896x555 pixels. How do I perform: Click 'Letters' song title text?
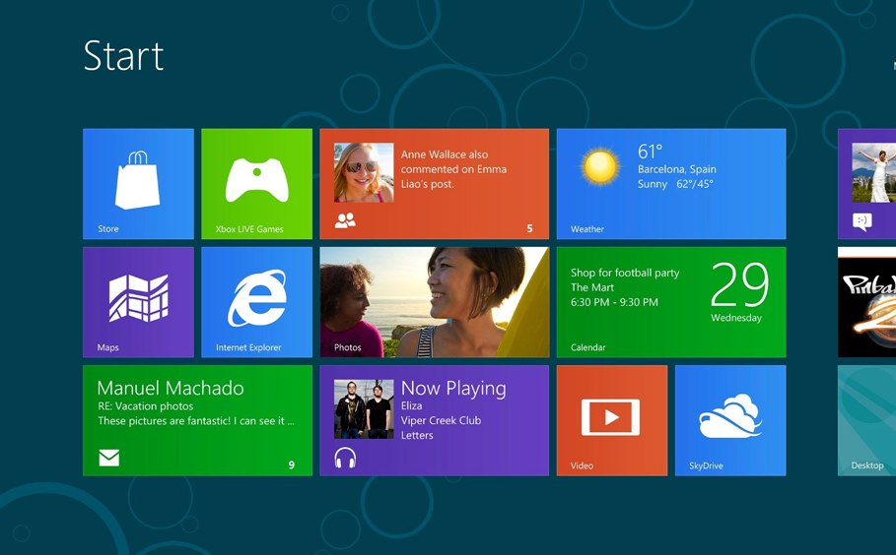tap(417, 435)
